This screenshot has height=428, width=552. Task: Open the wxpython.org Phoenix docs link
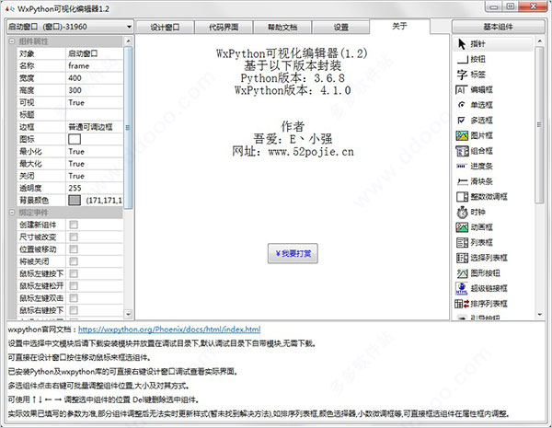(x=169, y=330)
